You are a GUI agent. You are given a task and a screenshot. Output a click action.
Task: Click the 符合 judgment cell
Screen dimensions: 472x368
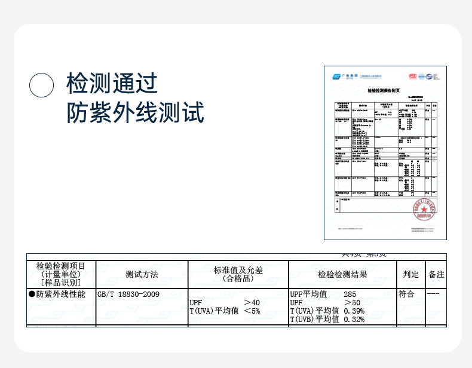(x=406, y=294)
